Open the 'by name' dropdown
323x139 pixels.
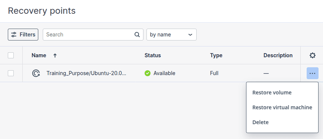coord(171,35)
